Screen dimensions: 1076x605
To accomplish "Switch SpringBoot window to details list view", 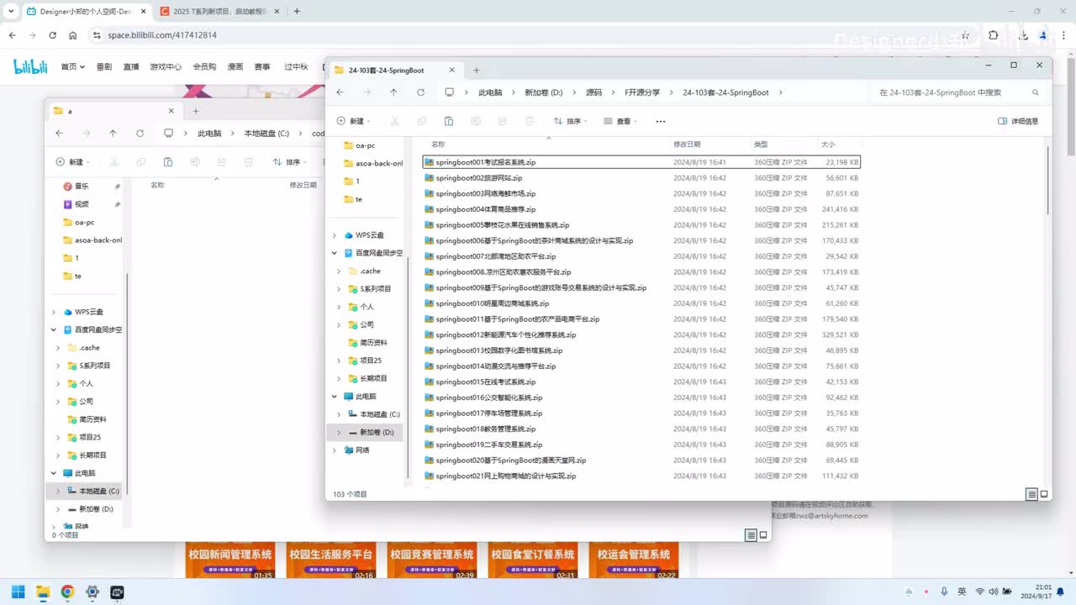I will click(1031, 494).
